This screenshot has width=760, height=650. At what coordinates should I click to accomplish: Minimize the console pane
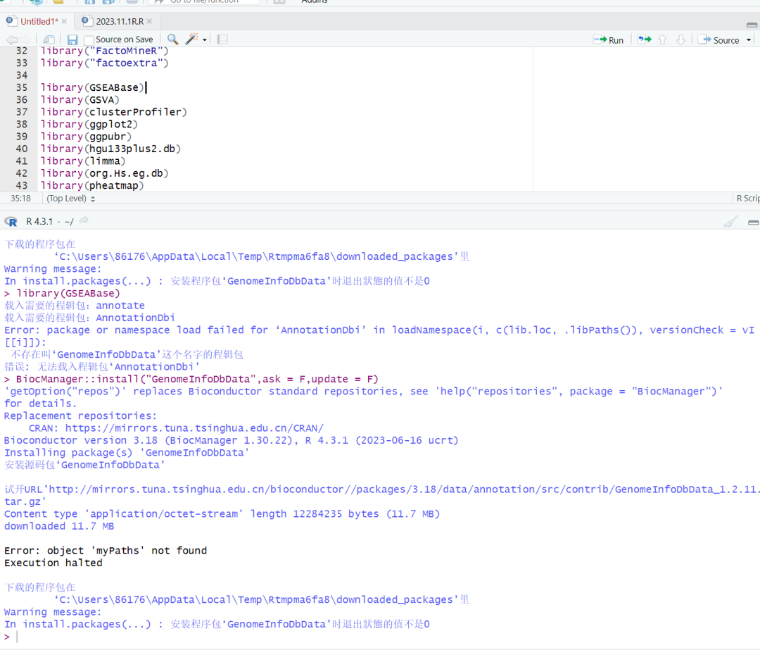(x=753, y=222)
